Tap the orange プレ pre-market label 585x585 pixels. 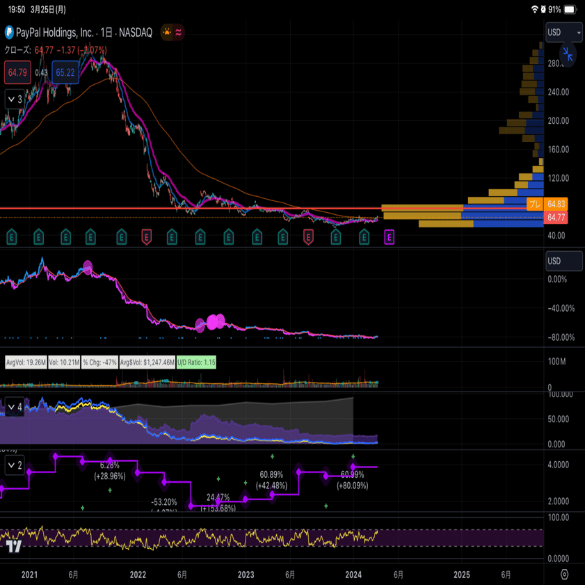(x=535, y=204)
